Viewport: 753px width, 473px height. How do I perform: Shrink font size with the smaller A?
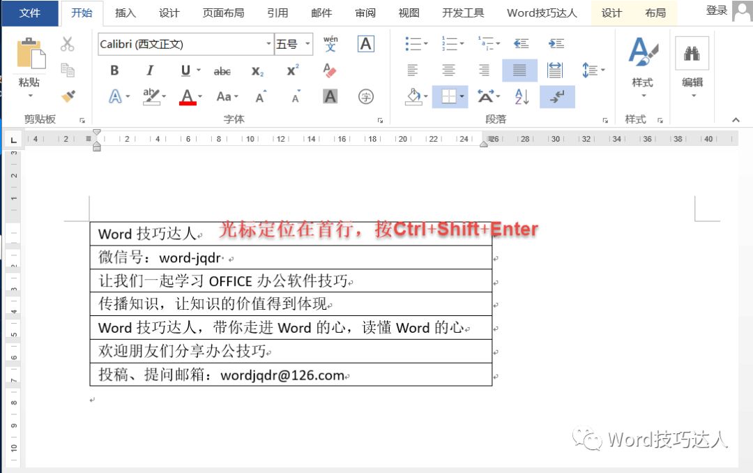[x=296, y=96]
